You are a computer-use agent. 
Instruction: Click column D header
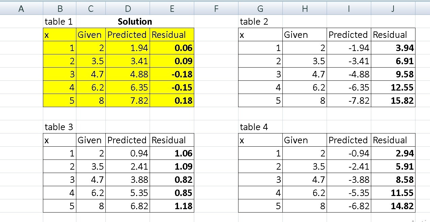tap(128, 9)
